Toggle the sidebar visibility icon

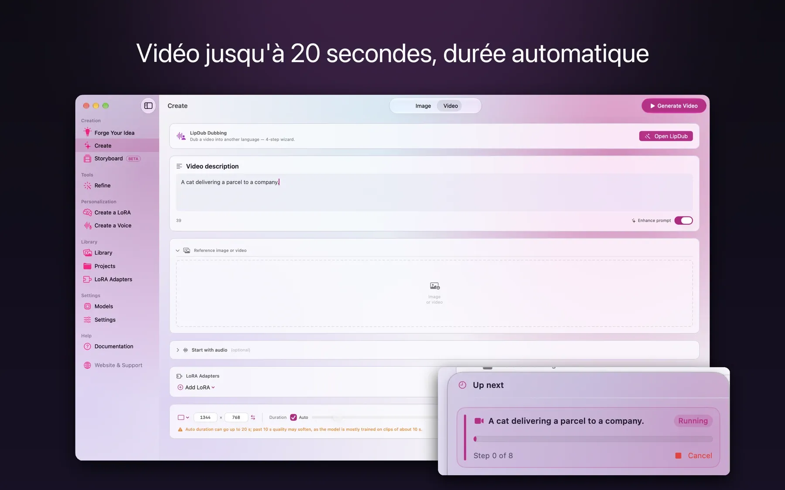pos(148,105)
